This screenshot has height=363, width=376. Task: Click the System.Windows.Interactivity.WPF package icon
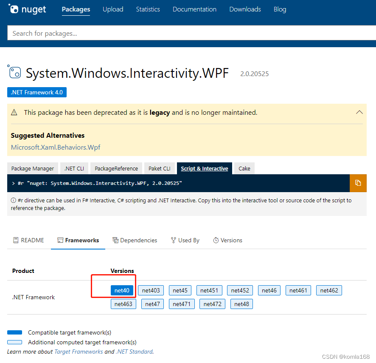point(14,72)
